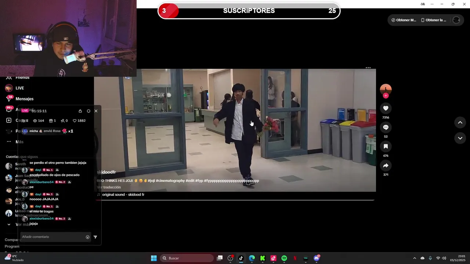This screenshot has height=264, width=470.
Task: Go to the next video with down chevron
Action: pyautogui.click(x=460, y=138)
